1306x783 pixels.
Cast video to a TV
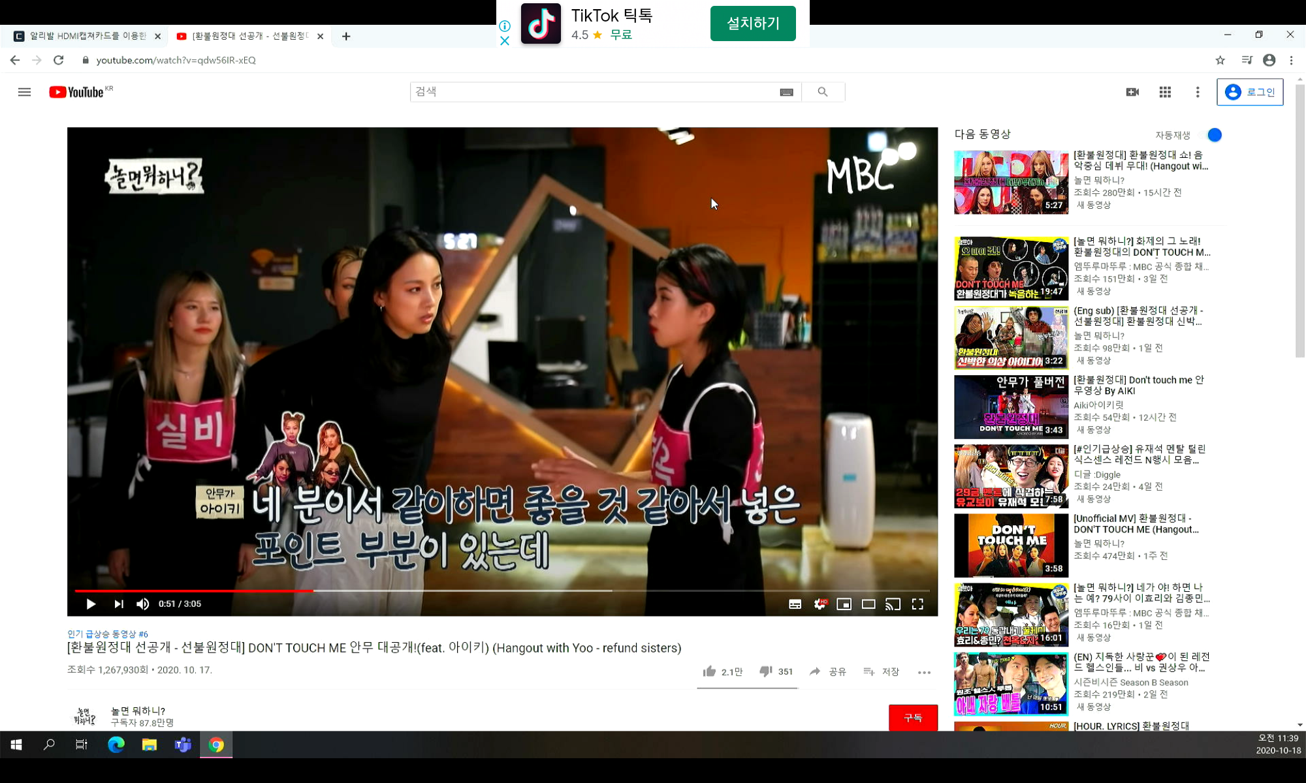pyautogui.click(x=893, y=604)
